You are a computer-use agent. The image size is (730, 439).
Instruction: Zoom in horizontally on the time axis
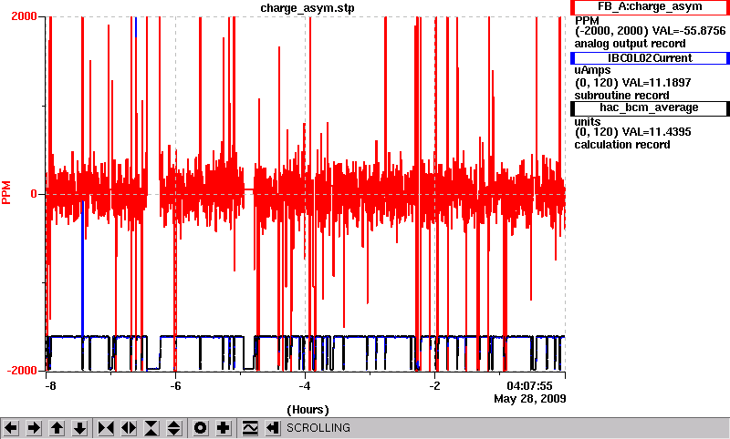coord(106,427)
